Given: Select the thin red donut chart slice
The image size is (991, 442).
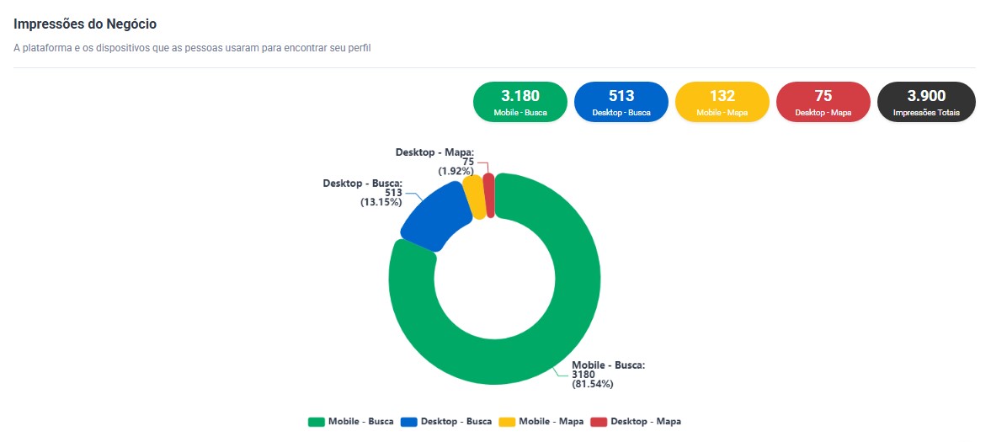Looking at the screenshot, I should coord(488,194).
